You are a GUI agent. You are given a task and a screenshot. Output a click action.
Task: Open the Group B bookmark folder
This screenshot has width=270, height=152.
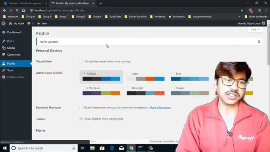(x=45, y=17)
